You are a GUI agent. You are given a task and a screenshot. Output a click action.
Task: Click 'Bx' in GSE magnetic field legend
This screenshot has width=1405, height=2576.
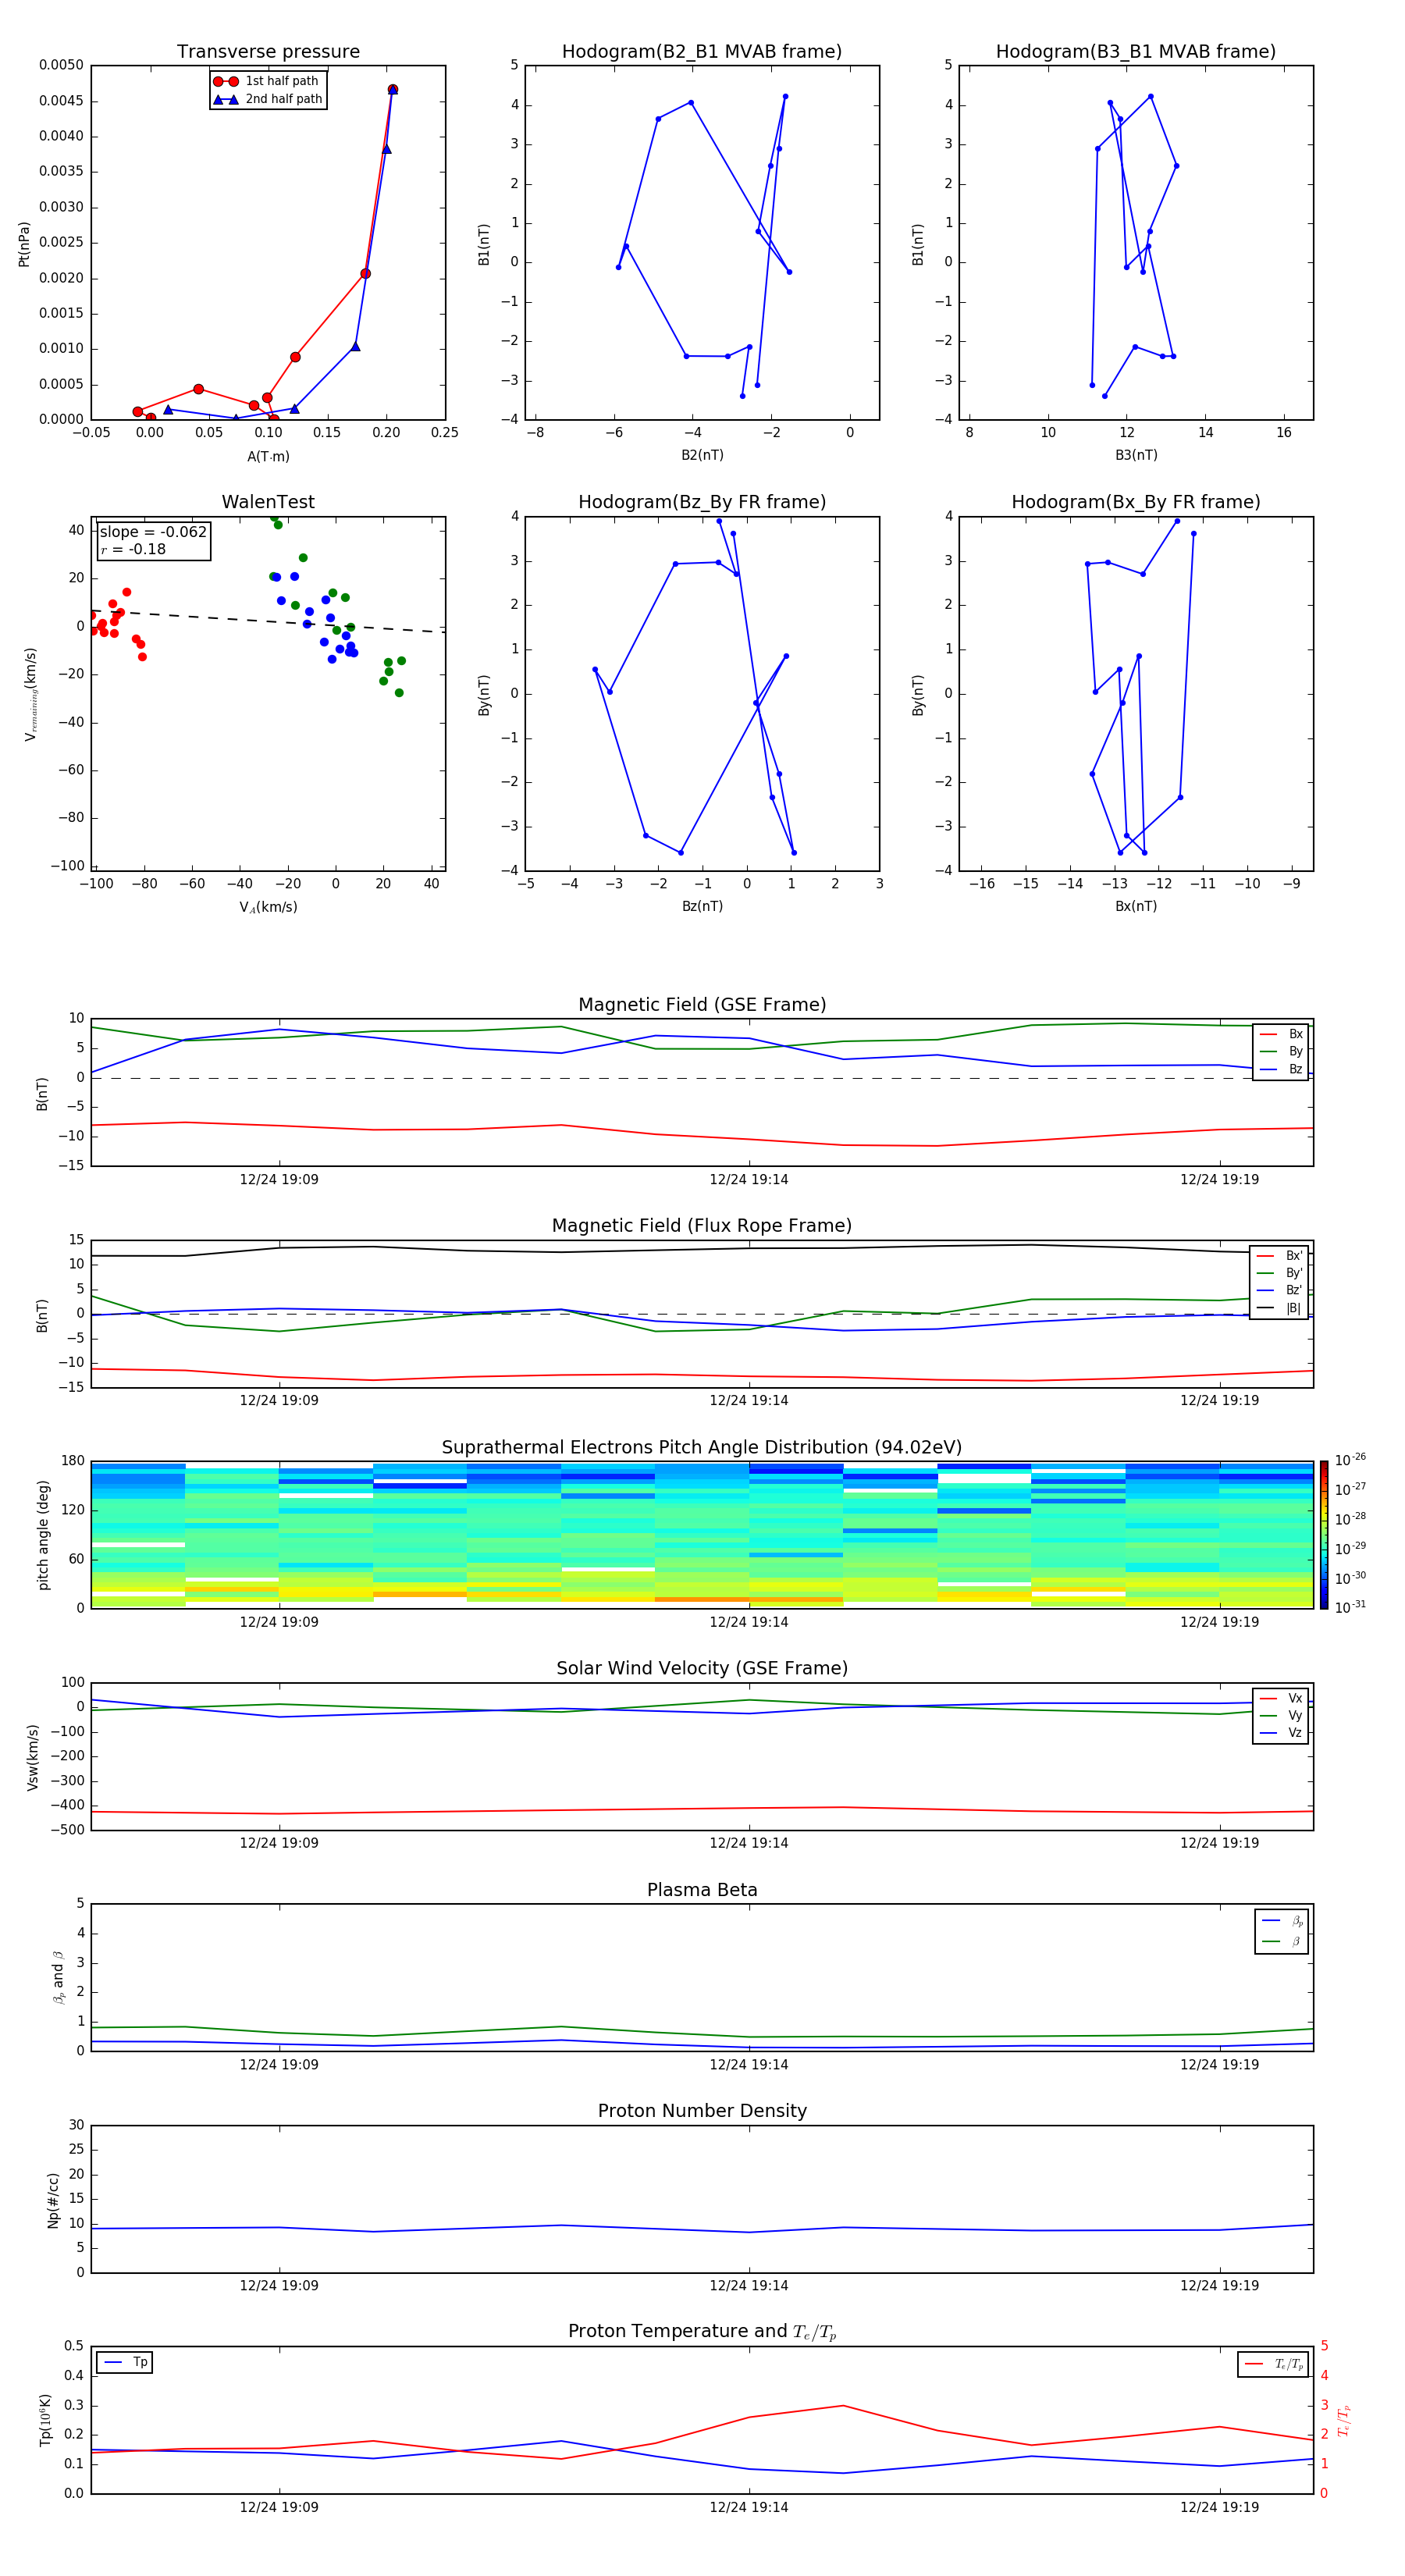click(x=1296, y=1034)
